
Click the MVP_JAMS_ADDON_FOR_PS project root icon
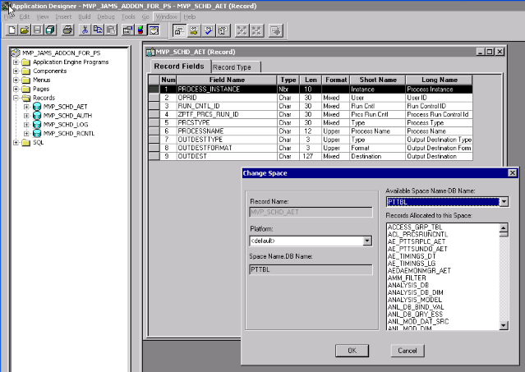[x=15, y=53]
